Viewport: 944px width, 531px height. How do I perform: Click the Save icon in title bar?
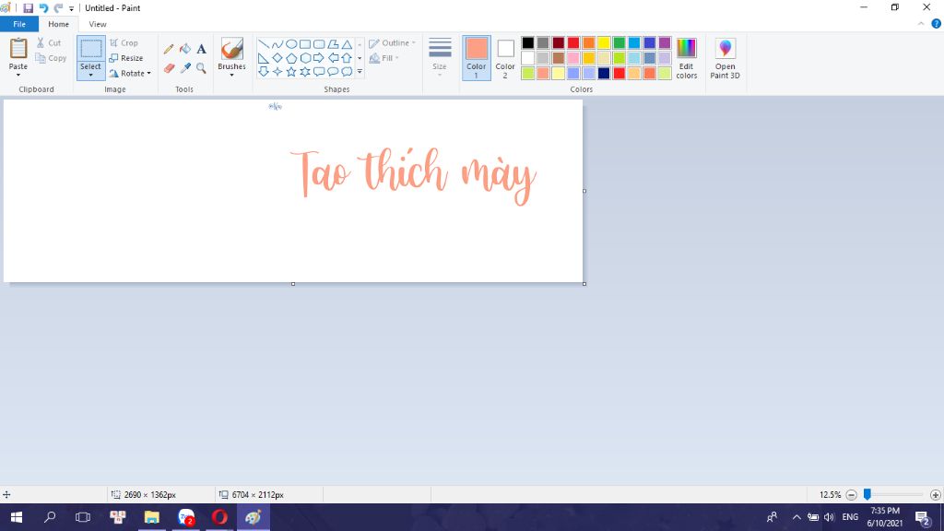(x=28, y=7)
